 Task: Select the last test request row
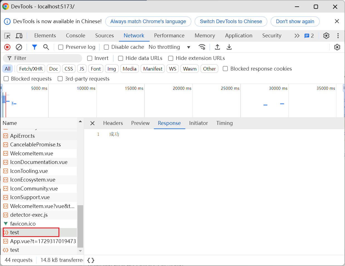pos(39,250)
